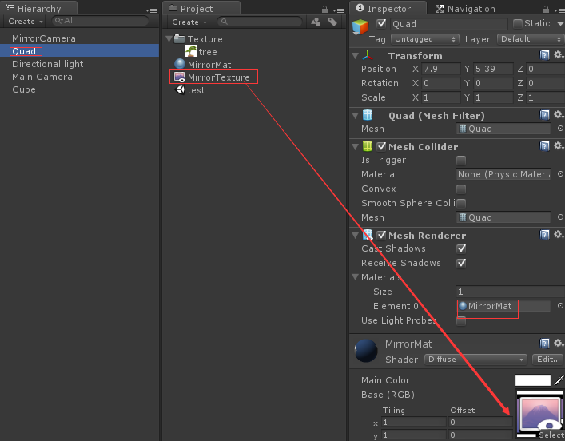Viewport: 565px width, 441px height.
Task: Select MirrorCamera in the Hierarchy list
Action: tap(44, 38)
